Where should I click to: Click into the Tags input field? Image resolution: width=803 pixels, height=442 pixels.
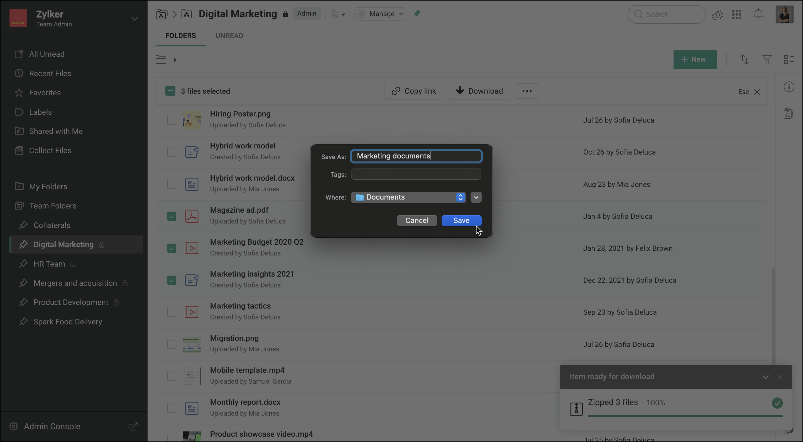pos(416,174)
